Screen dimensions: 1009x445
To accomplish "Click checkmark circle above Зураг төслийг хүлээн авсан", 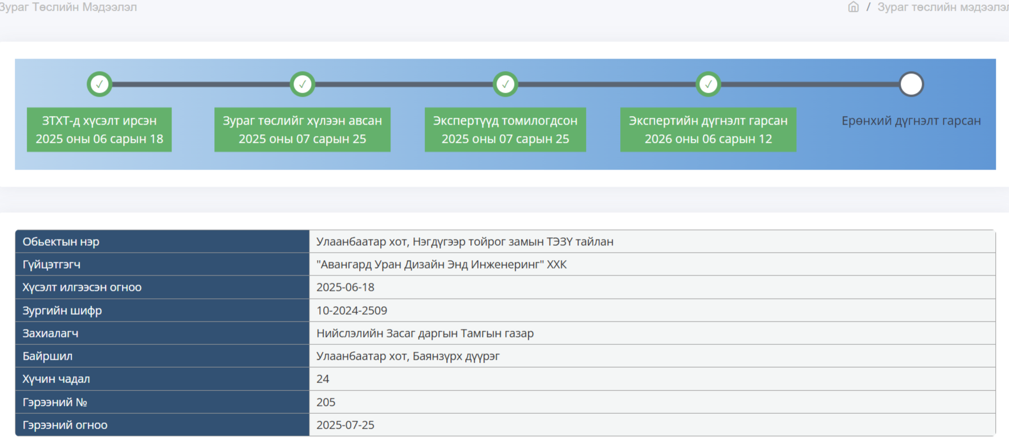I will tap(302, 84).
